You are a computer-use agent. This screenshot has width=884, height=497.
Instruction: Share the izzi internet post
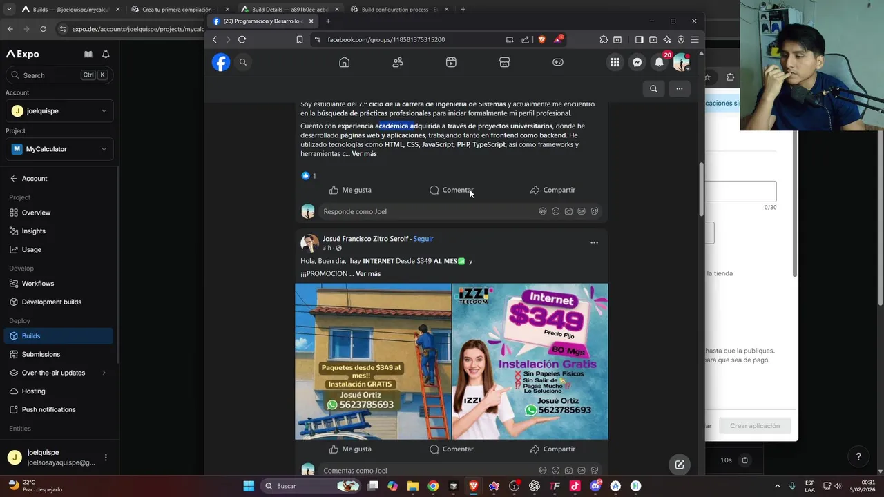coord(552,449)
